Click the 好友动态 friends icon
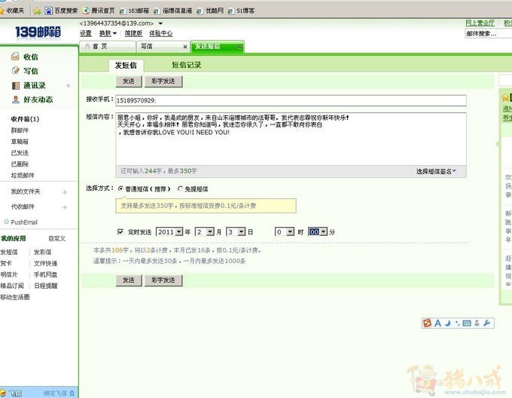Screen dimensions: 512x398 pos(15,99)
